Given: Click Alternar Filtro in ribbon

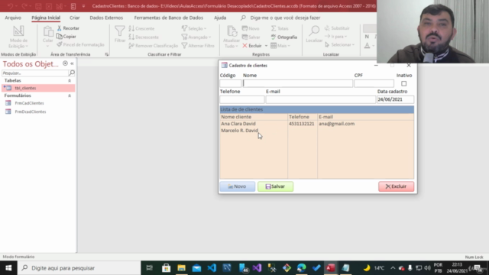Looking at the screenshot, I should (x=198, y=46).
